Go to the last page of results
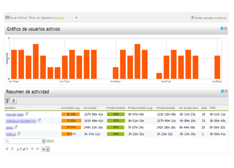234x168 pixels. click(x=37, y=149)
